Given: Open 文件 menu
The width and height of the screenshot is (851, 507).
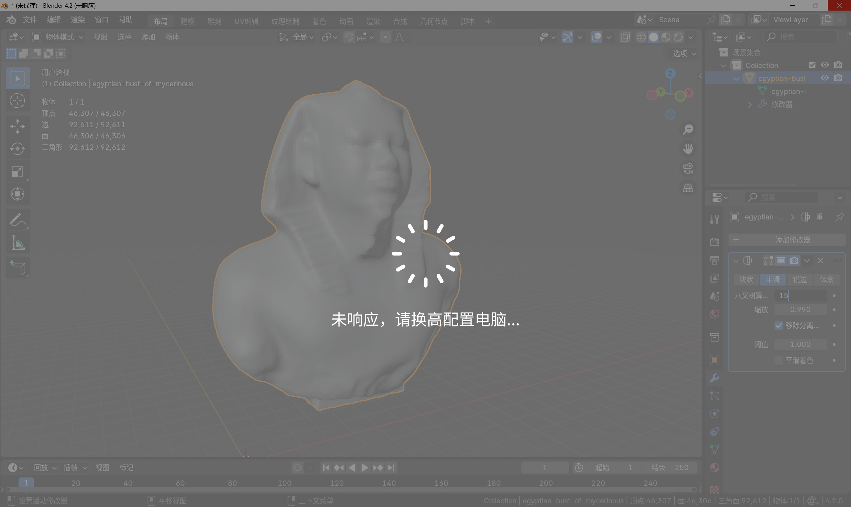Looking at the screenshot, I should pyautogui.click(x=30, y=20).
